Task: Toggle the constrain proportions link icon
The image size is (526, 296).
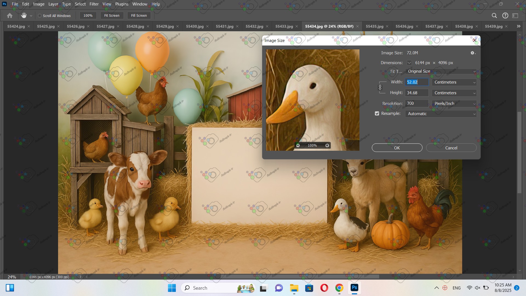Action: [380, 87]
